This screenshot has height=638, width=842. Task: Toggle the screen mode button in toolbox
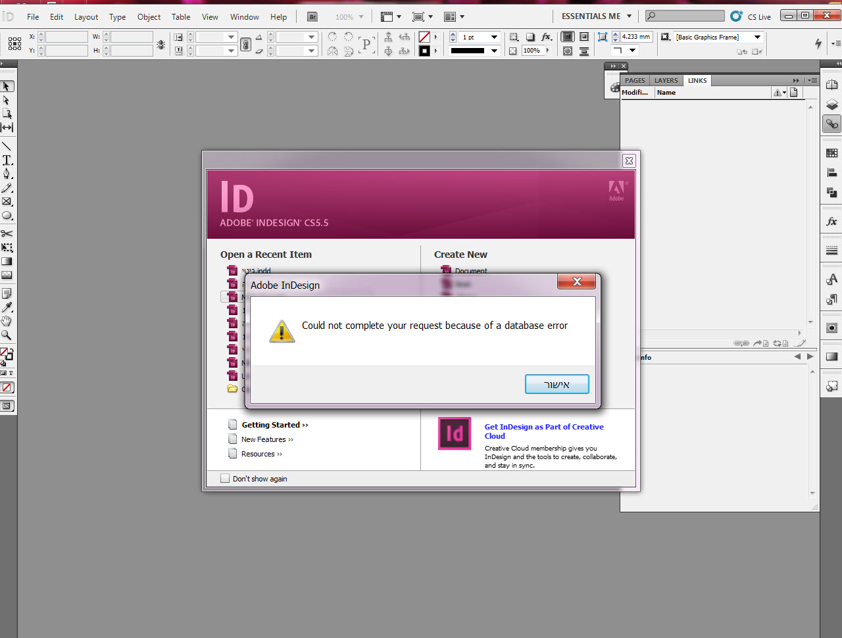click(7, 406)
